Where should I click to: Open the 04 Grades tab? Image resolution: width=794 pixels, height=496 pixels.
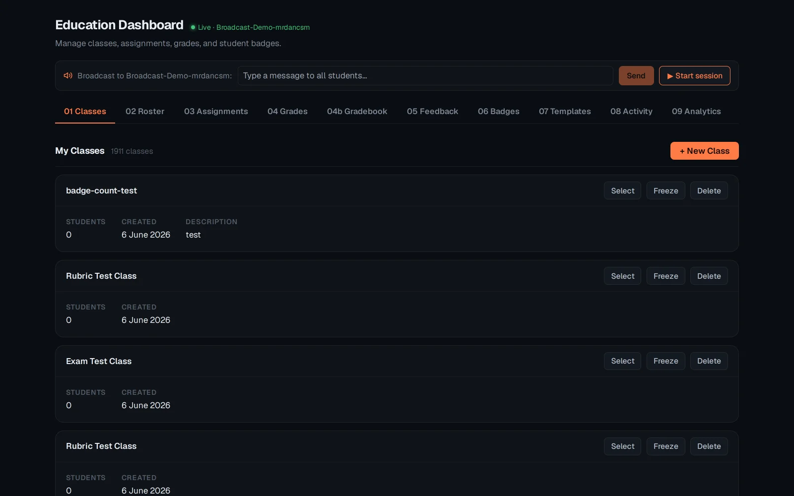(287, 111)
